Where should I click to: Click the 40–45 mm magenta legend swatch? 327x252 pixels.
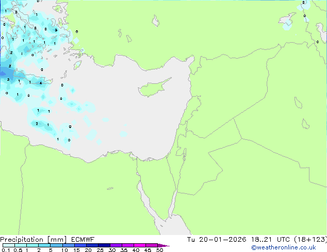[x=140, y=245]
